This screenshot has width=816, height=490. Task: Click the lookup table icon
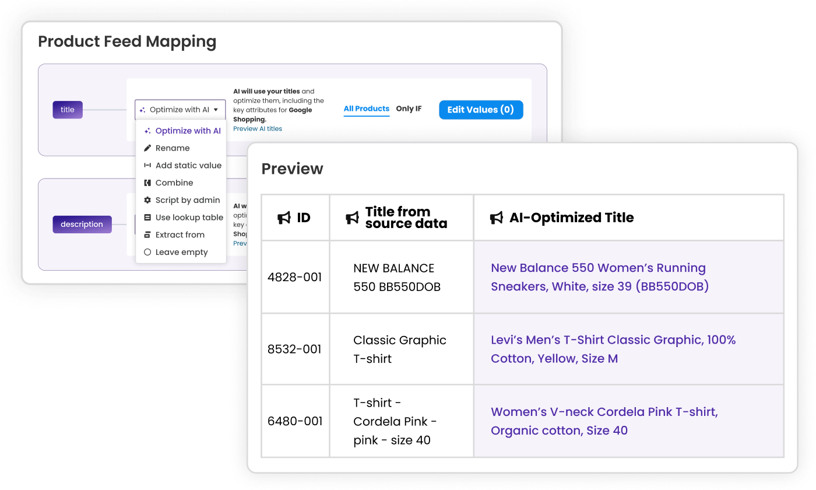pyautogui.click(x=147, y=218)
